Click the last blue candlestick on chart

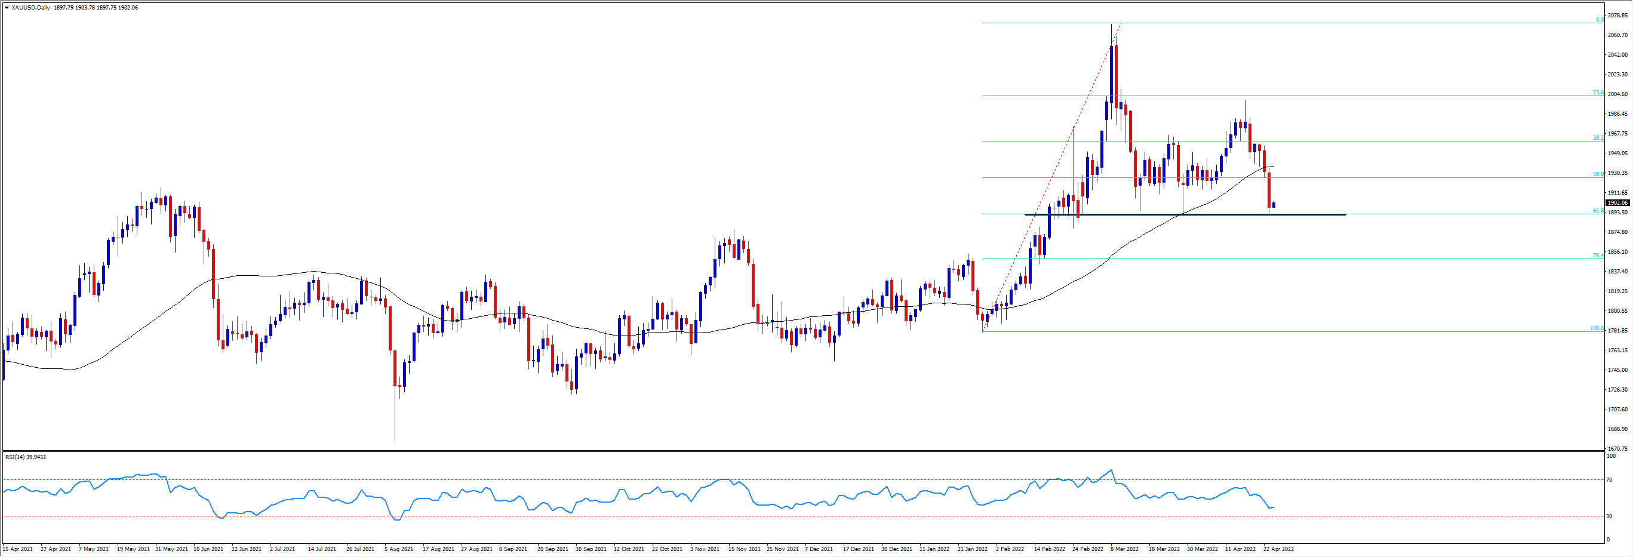1274,204
